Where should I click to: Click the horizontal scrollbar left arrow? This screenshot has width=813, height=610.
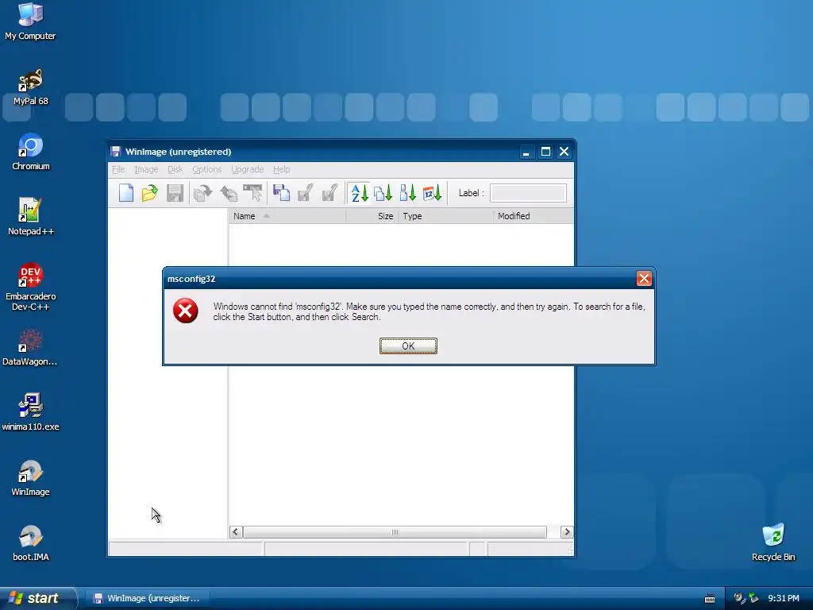(x=236, y=531)
